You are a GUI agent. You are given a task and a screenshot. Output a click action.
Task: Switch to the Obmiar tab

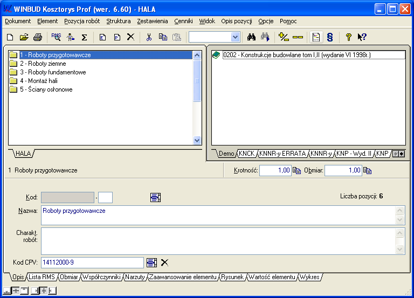[69, 277]
